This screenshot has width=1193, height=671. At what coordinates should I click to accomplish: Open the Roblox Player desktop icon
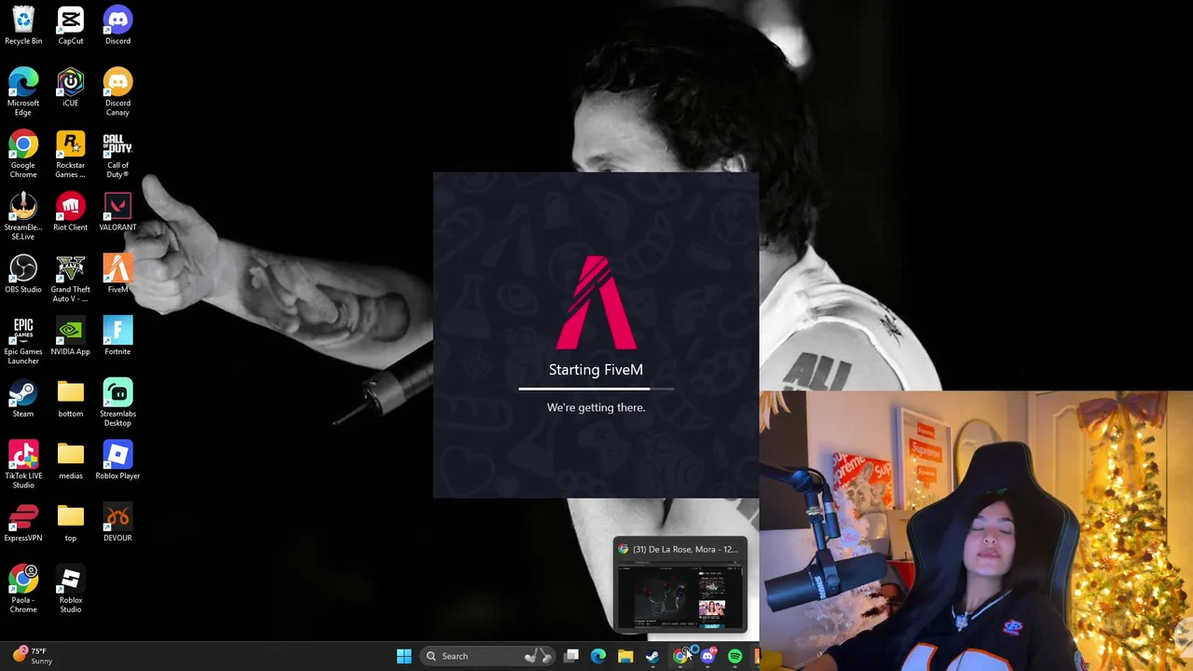coord(117,460)
